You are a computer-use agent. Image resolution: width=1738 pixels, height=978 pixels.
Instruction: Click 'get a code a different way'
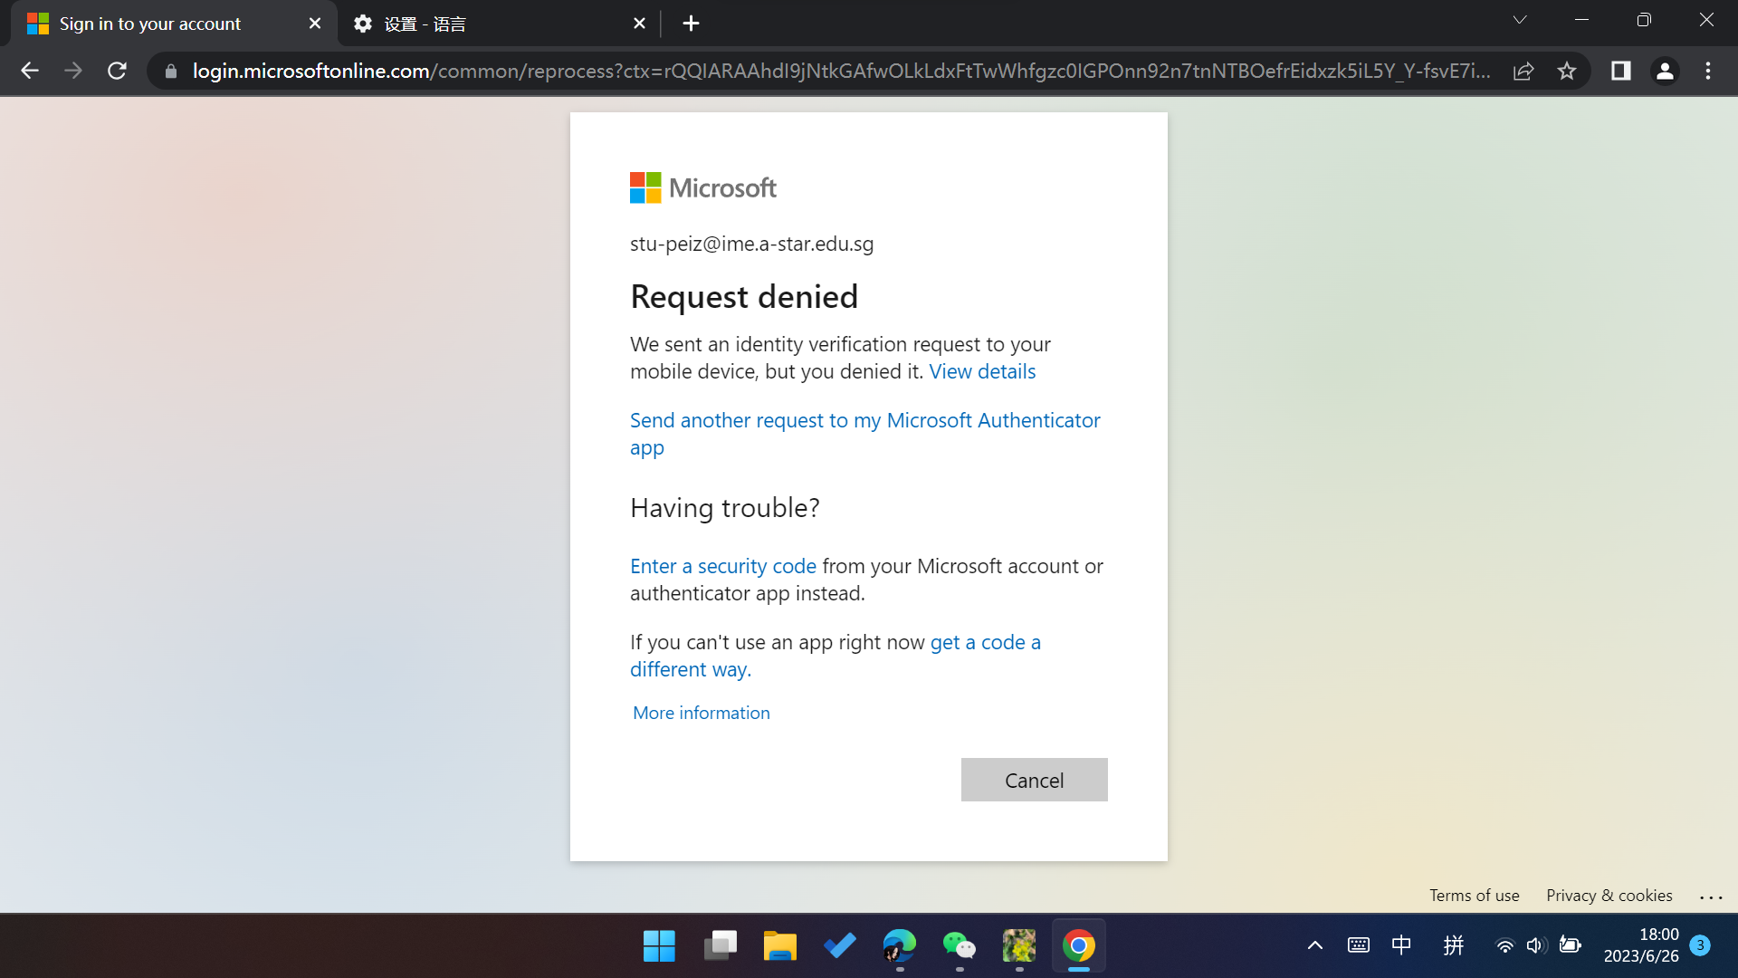pos(836,656)
